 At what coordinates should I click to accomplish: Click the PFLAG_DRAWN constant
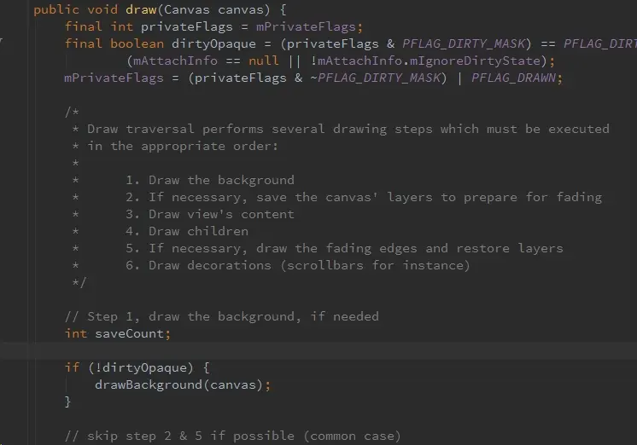[513, 78]
